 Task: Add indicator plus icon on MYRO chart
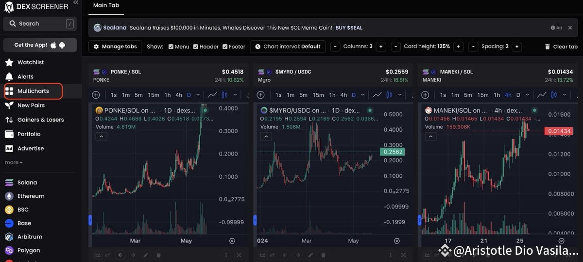pos(261,95)
